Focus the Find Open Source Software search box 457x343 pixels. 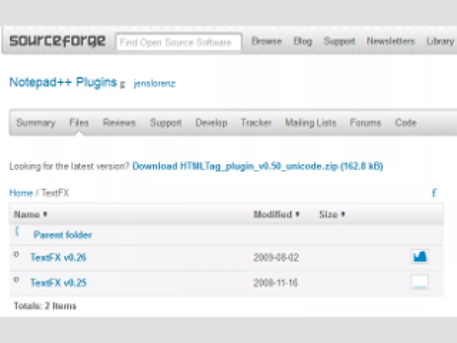(179, 42)
